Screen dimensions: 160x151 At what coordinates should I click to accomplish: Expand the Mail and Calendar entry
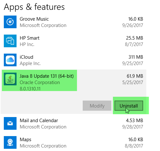73,123
